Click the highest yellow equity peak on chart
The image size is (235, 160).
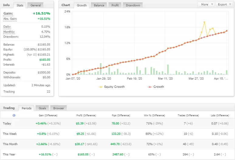point(204,22)
